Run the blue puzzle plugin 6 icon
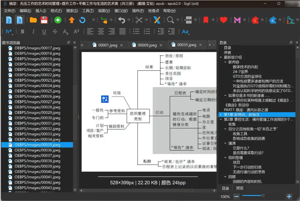Screen dimensions: 300x201 272,20
